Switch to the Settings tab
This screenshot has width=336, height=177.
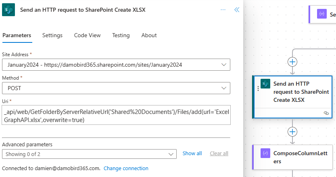pos(52,35)
